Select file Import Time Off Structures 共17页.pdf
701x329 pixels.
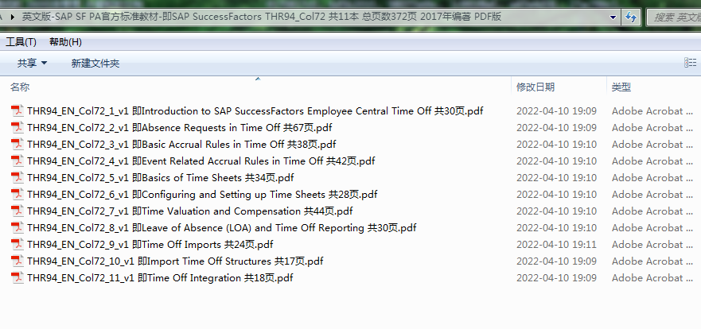point(175,261)
